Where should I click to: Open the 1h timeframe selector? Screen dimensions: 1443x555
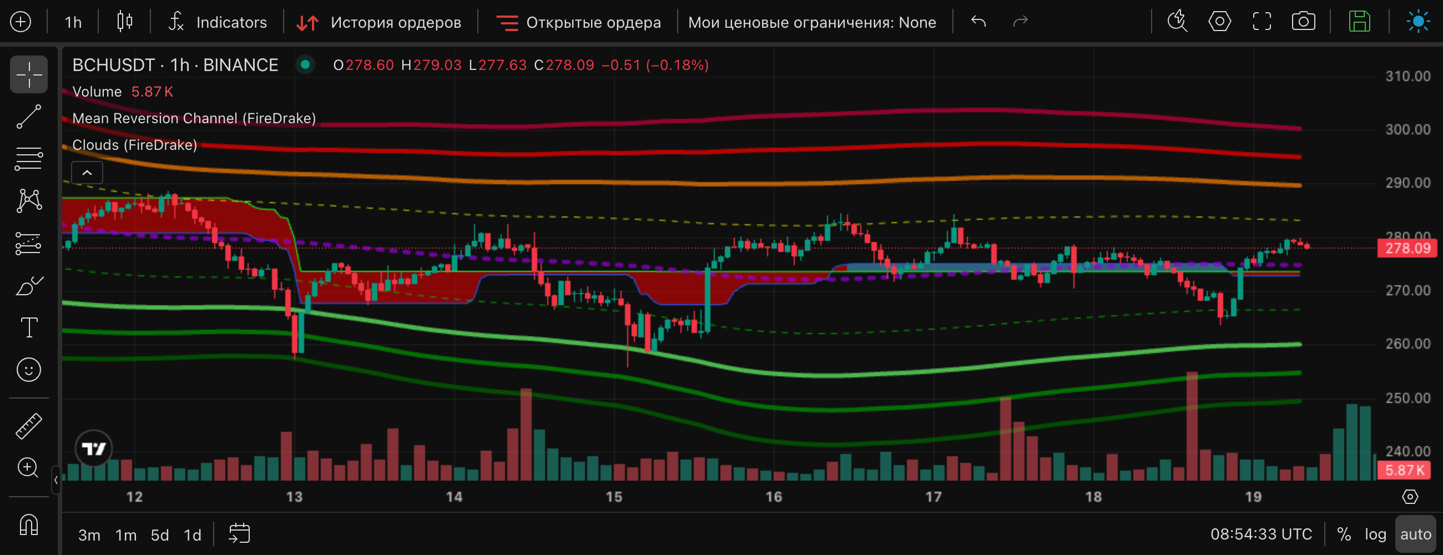click(x=73, y=22)
